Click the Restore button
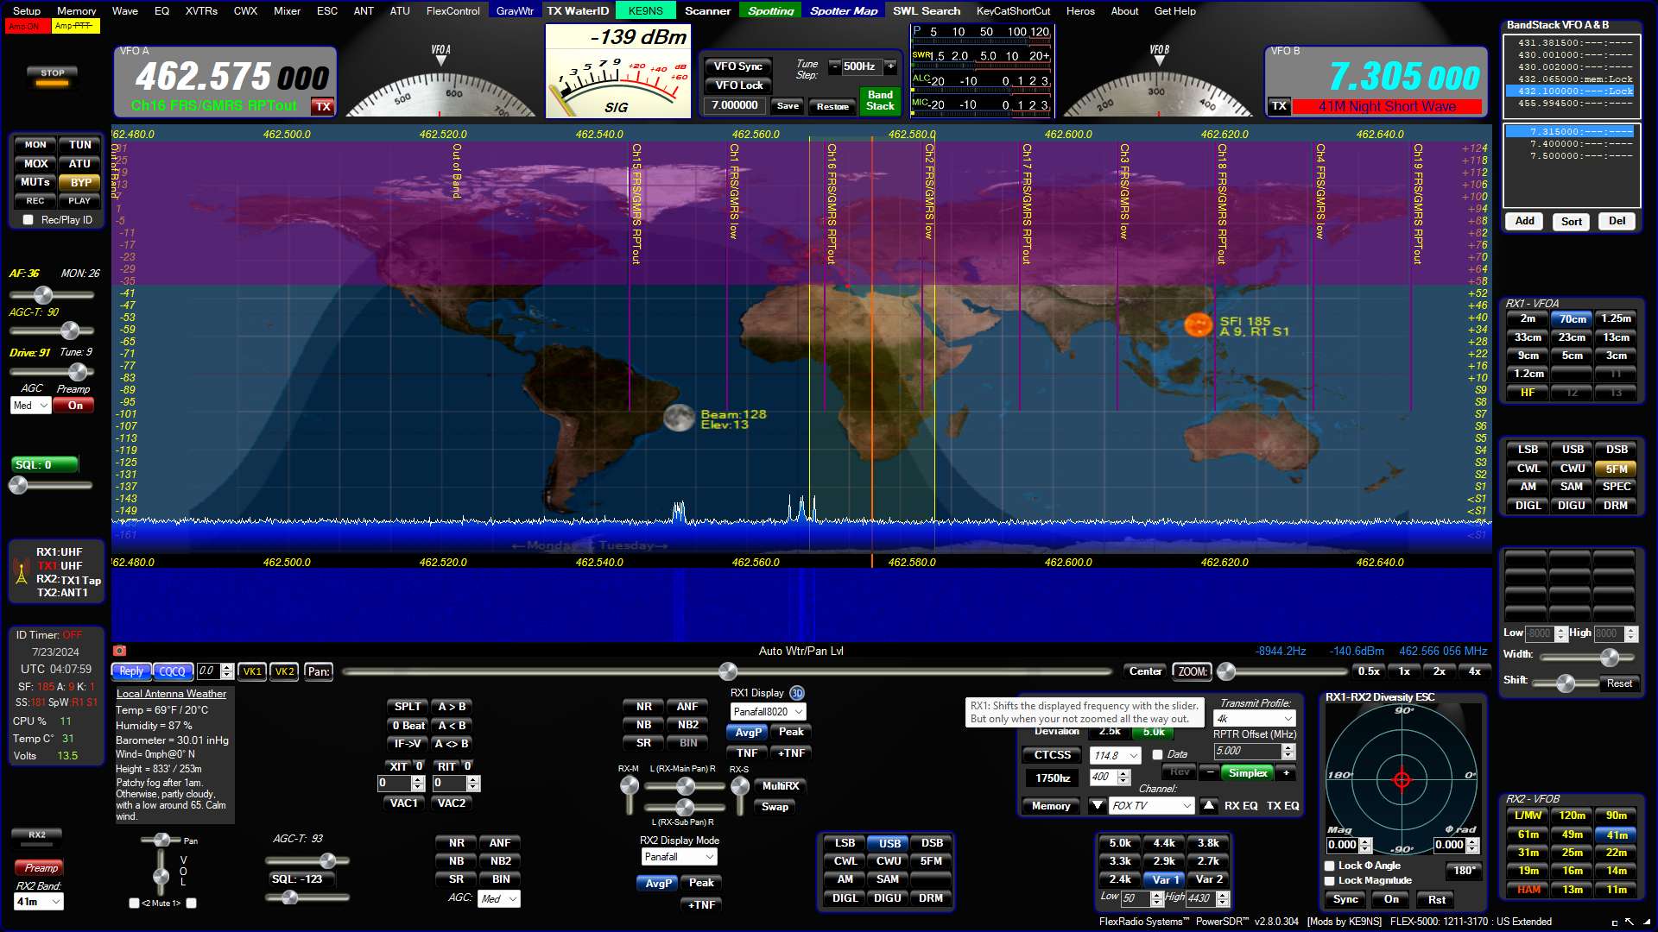 (x=832, y=106)
